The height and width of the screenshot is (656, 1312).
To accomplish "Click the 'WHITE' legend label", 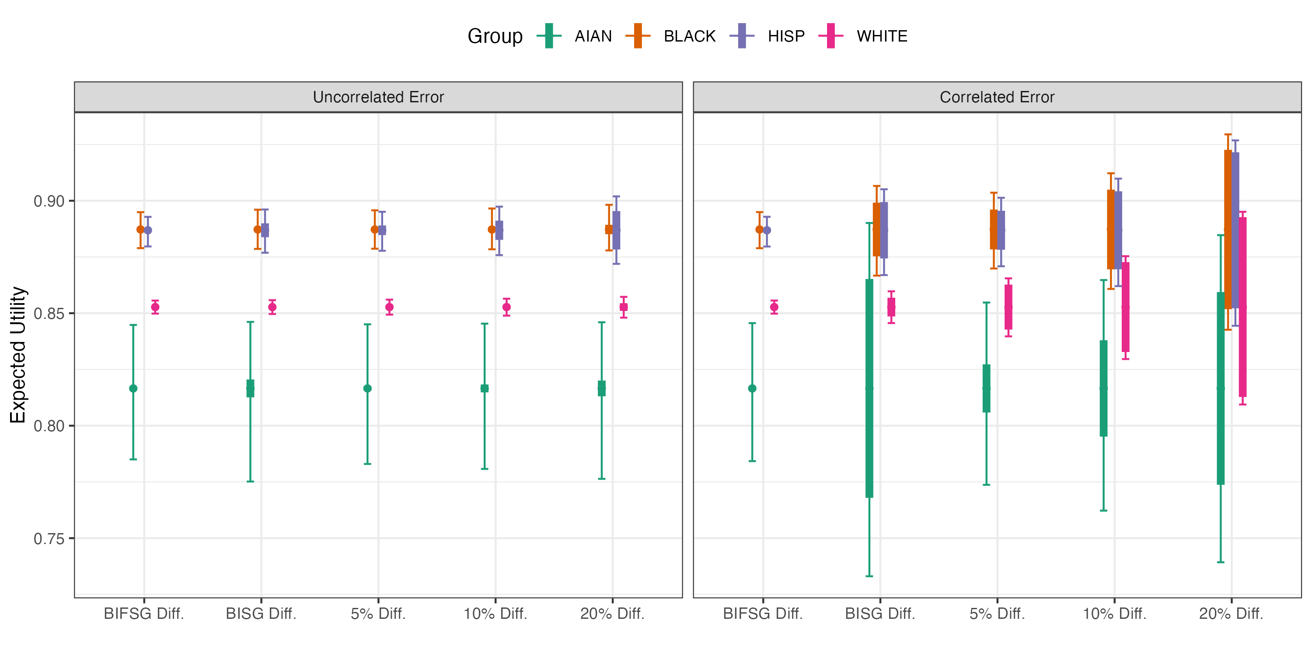I will tap(882, 36).
